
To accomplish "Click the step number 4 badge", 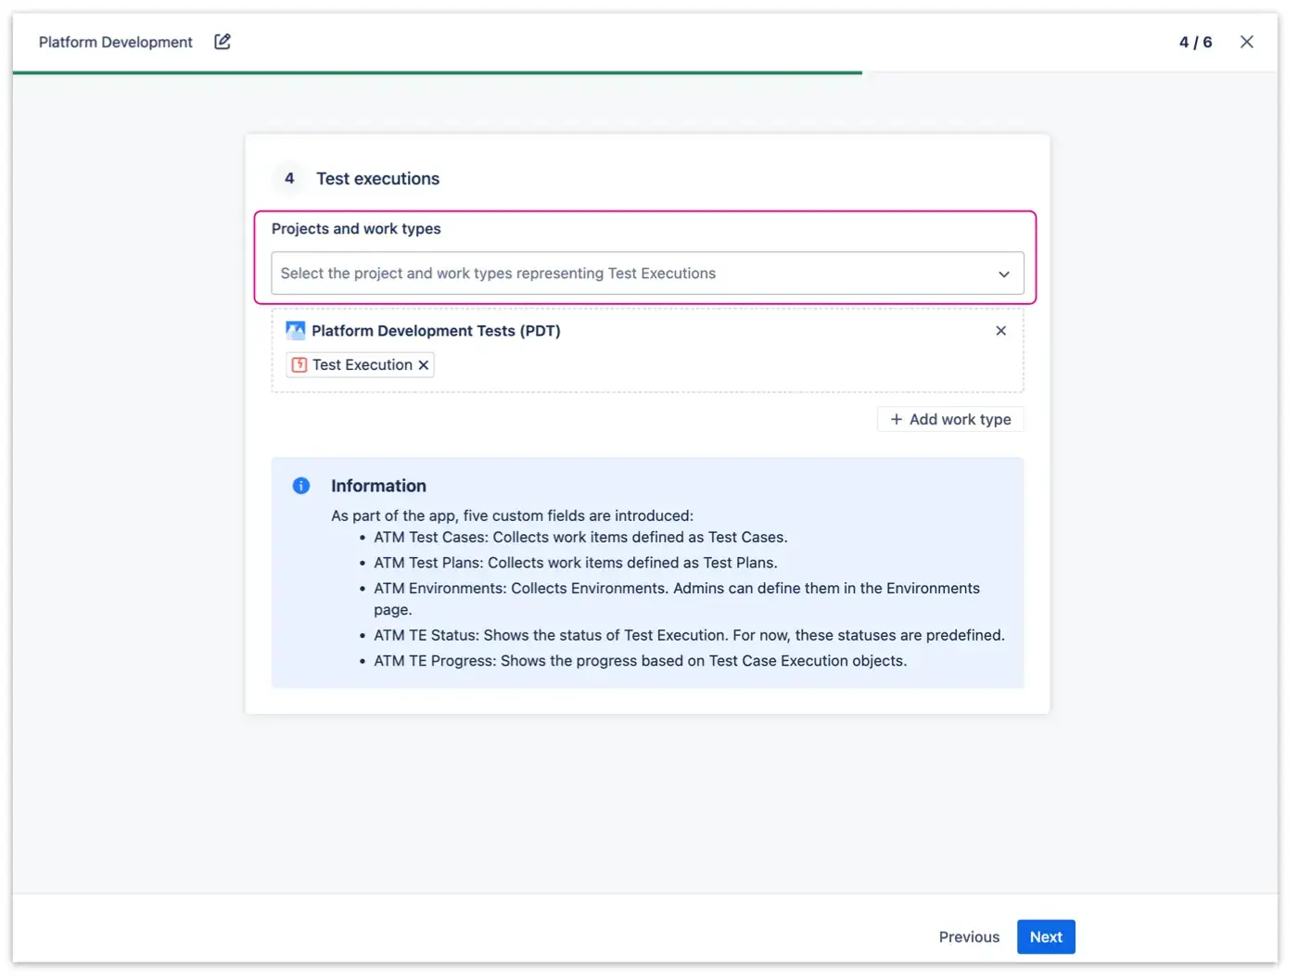I will [288, 178].
